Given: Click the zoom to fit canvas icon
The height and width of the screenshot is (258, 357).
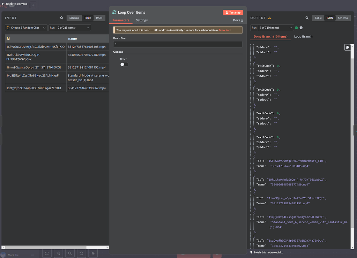Looking at the screenshot, I should tap(46, 253).
